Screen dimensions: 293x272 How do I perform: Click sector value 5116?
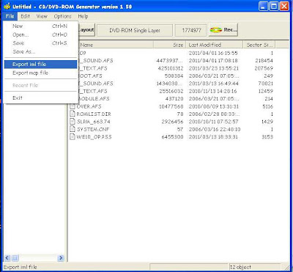(x=267, y=106)
